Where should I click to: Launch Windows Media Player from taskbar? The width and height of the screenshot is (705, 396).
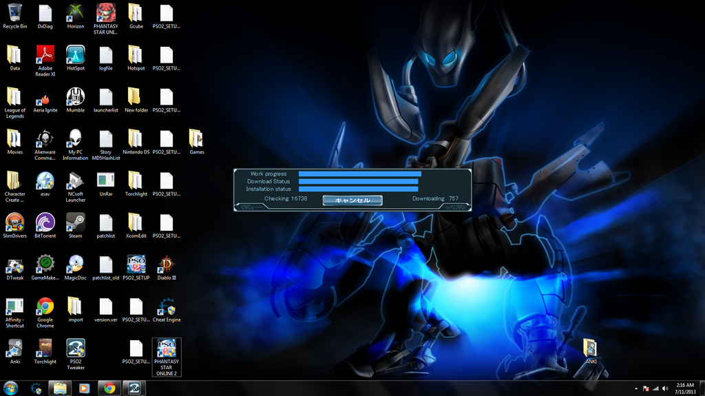84,388
